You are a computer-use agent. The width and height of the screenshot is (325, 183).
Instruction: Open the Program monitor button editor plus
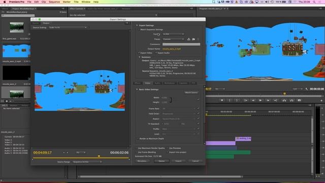pyautogui.click(x=321, y=101)
